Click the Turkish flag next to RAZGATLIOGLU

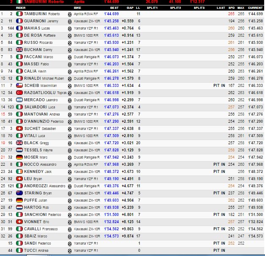19,93
